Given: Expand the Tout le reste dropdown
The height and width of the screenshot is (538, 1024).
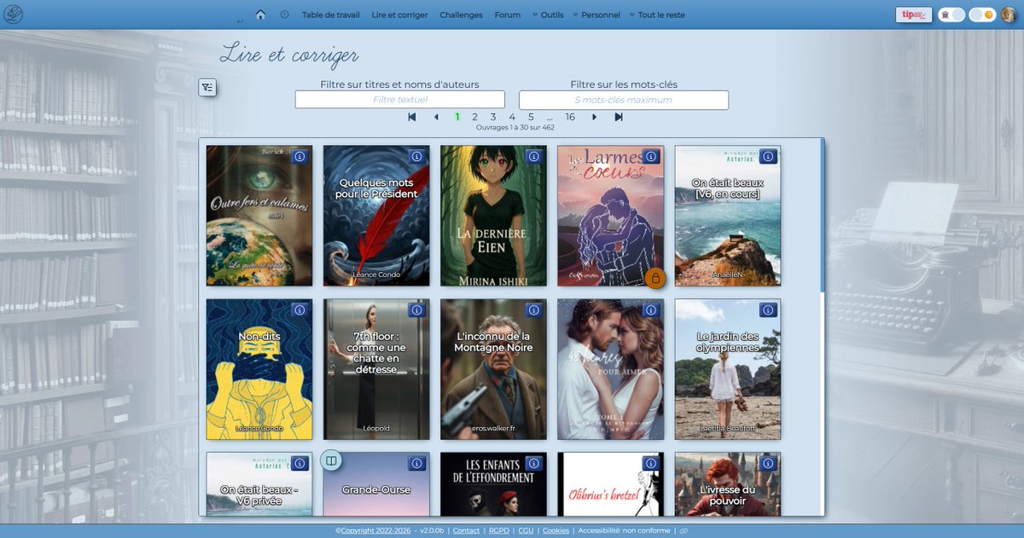Looking at the screenshot, I should point(657,14).
